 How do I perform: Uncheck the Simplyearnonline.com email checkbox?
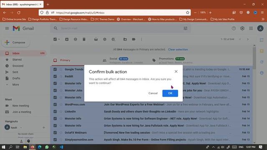point(55,140)
